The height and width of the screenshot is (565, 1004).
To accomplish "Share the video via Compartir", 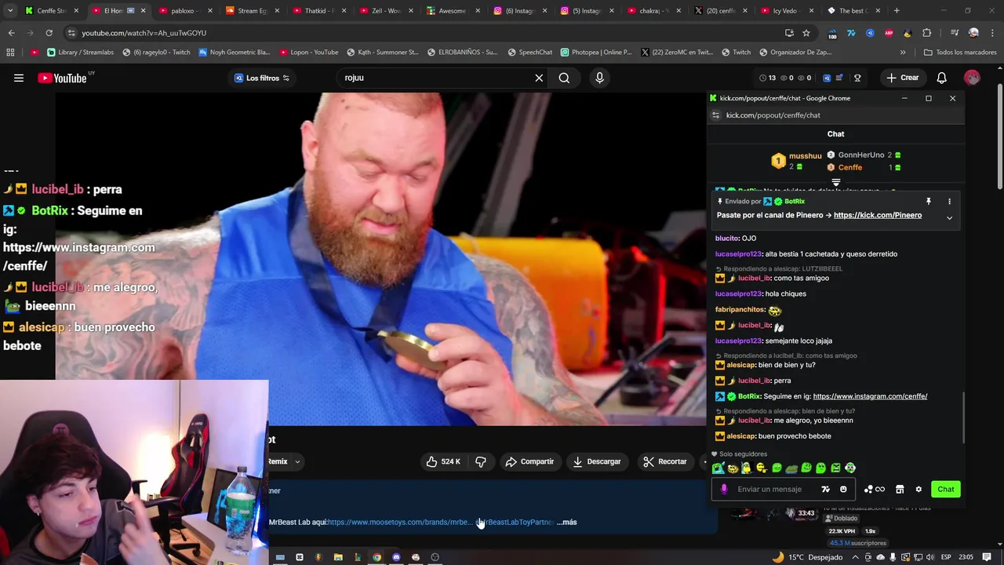I will pos(529,461).
